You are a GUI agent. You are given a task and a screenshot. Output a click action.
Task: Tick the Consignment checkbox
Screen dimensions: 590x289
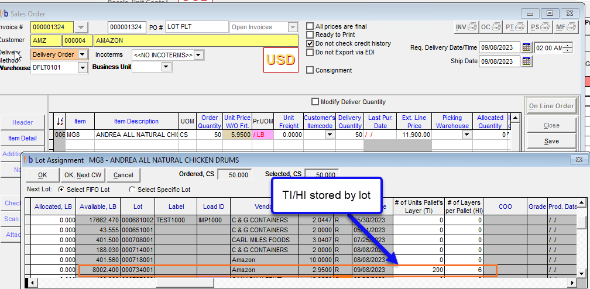pos(310,70)
